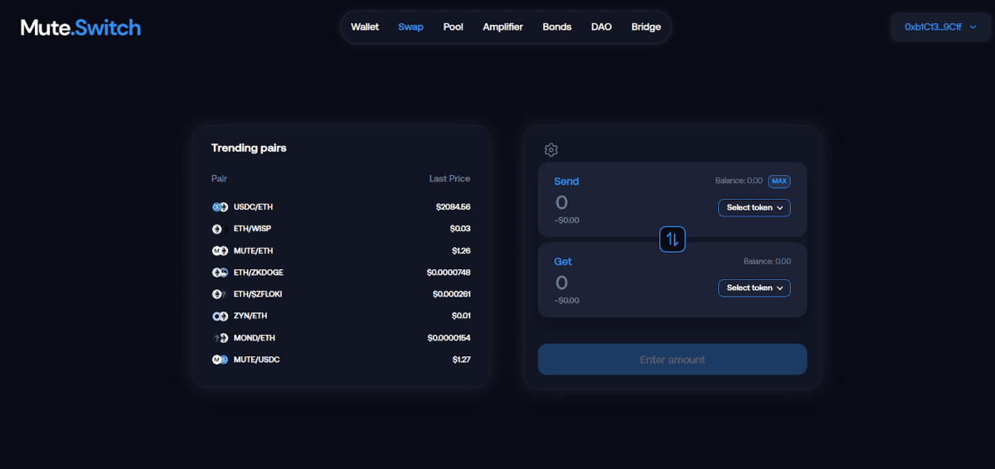
Task: Click the $1.27 last price
Action: 461,360
